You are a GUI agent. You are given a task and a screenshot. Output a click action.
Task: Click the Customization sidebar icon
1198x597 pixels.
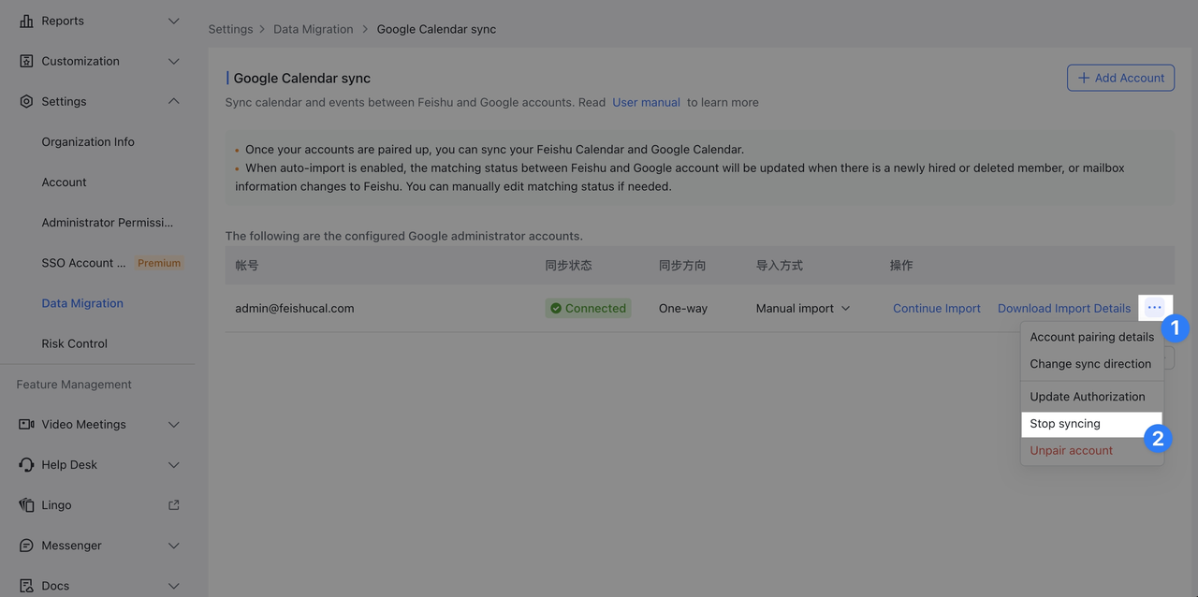(26, 61)
